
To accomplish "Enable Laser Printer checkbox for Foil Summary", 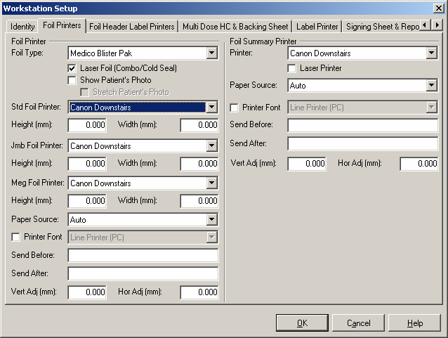I will [292, 68].
